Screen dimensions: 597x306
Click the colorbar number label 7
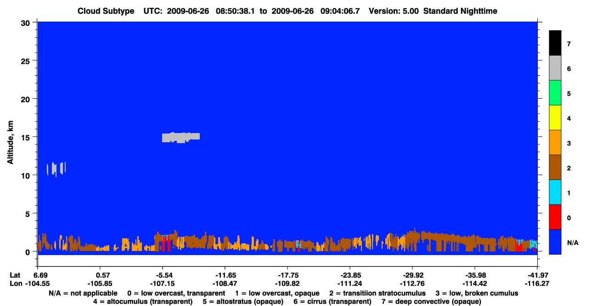[x=569, y=44]
